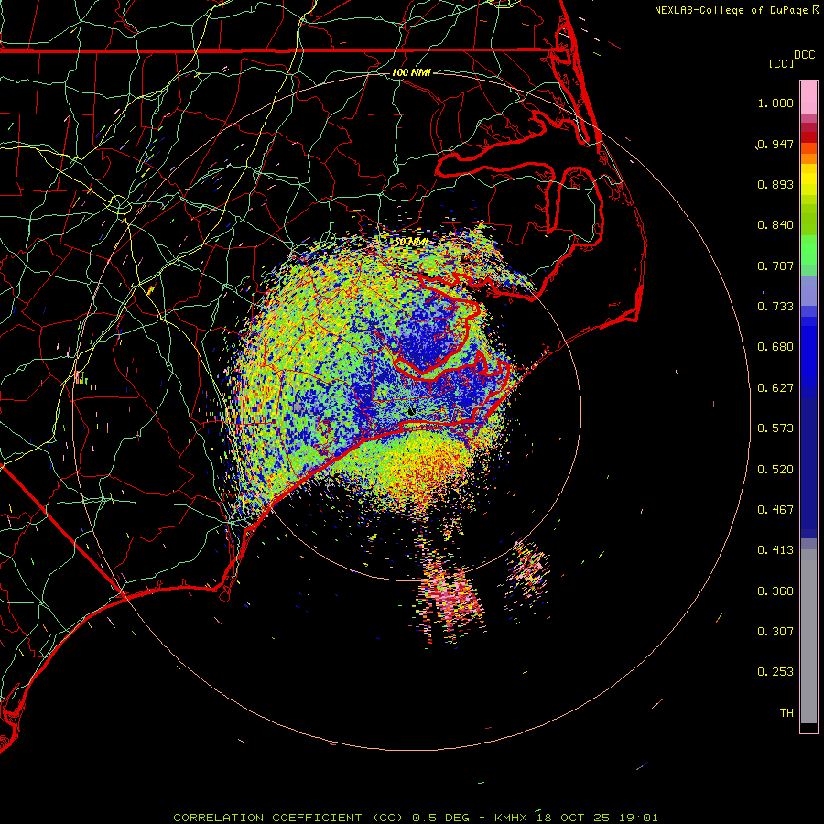Select the 0.840 legend value

click(x=775, y=225)
